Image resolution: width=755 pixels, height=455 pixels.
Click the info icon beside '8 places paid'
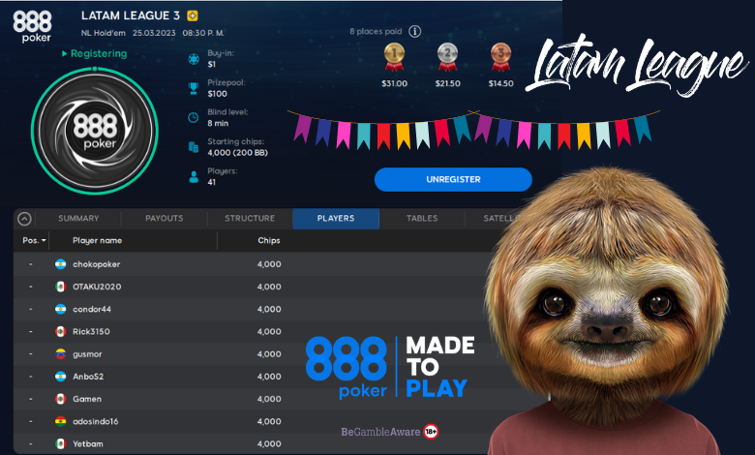click(415, 31)
